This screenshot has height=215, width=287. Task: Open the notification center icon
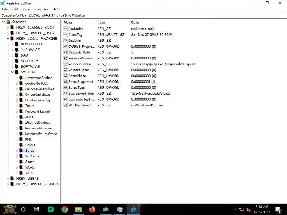point(278,209)
